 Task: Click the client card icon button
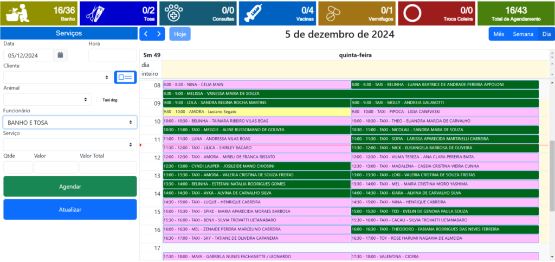coord(125,77)
